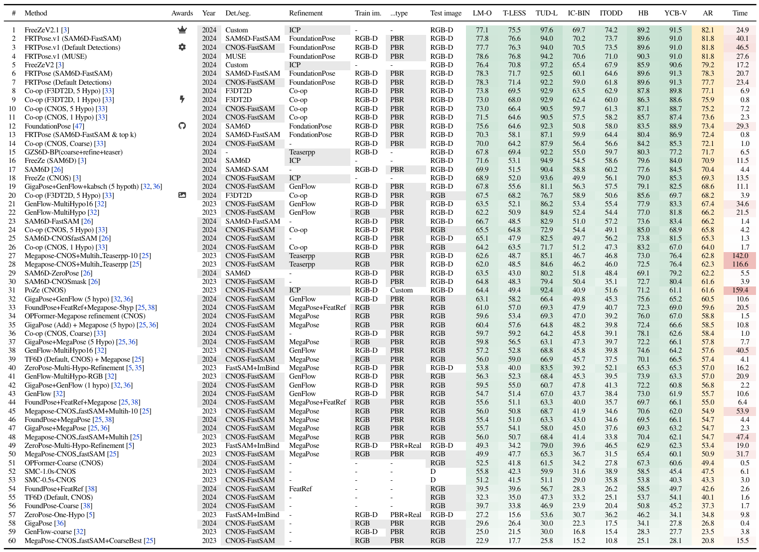The image size is (759, 552).
Task: Click the SMC-1.0s-CNOS method name
Action: [50, 471]
